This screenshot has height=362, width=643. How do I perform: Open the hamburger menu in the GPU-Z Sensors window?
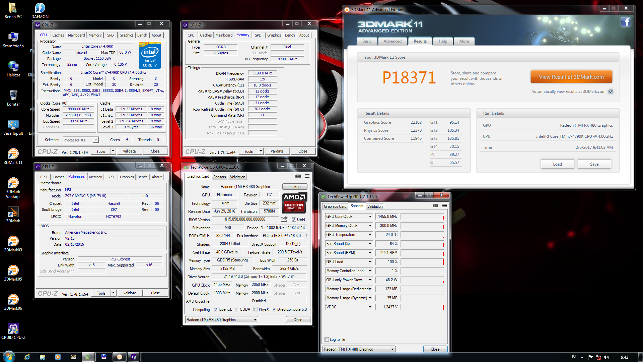(x=444, y=205)
